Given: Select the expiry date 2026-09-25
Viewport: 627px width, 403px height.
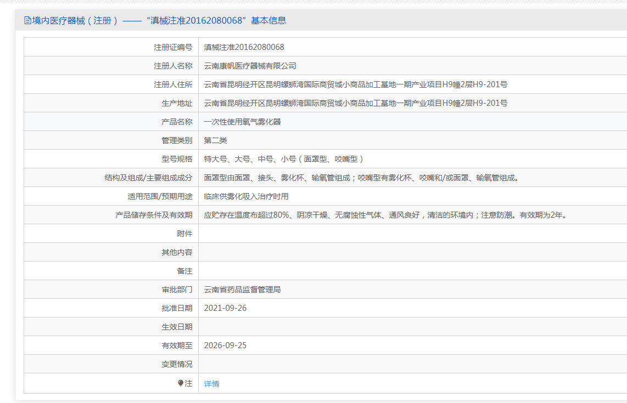Looking at the screenshot, I should pyautogui.click(x=225, y=345).
